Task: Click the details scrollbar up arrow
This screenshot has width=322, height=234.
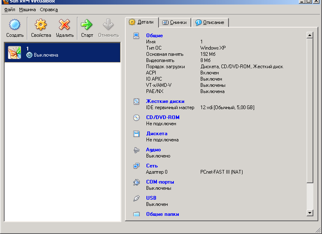Action: pyautogui.click(x=310, y=35)
